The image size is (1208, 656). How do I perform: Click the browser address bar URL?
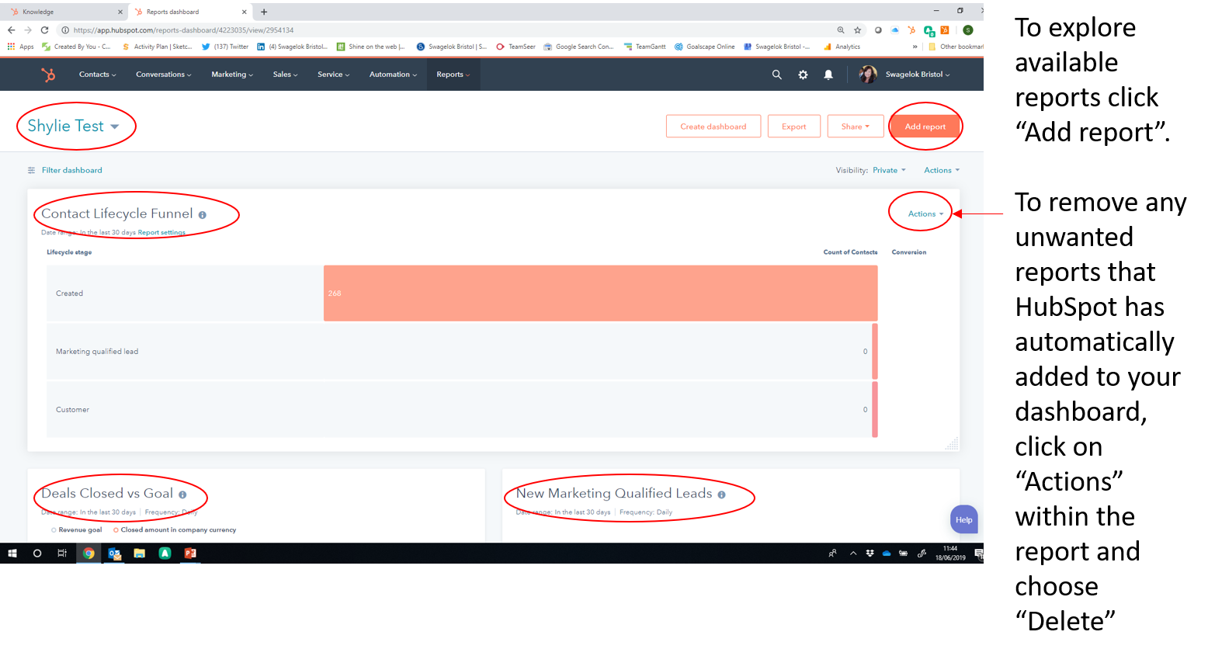tap(184, 30)
